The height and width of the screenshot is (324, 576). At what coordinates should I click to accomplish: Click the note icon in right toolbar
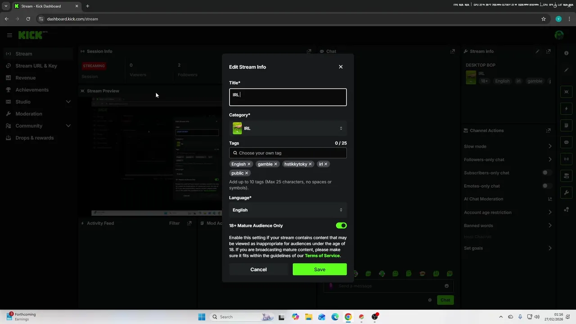567,126
